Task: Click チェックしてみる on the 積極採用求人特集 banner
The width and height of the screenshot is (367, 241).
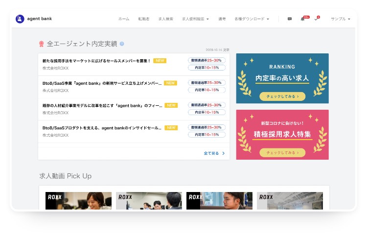Action: click(x=282, y=153)
